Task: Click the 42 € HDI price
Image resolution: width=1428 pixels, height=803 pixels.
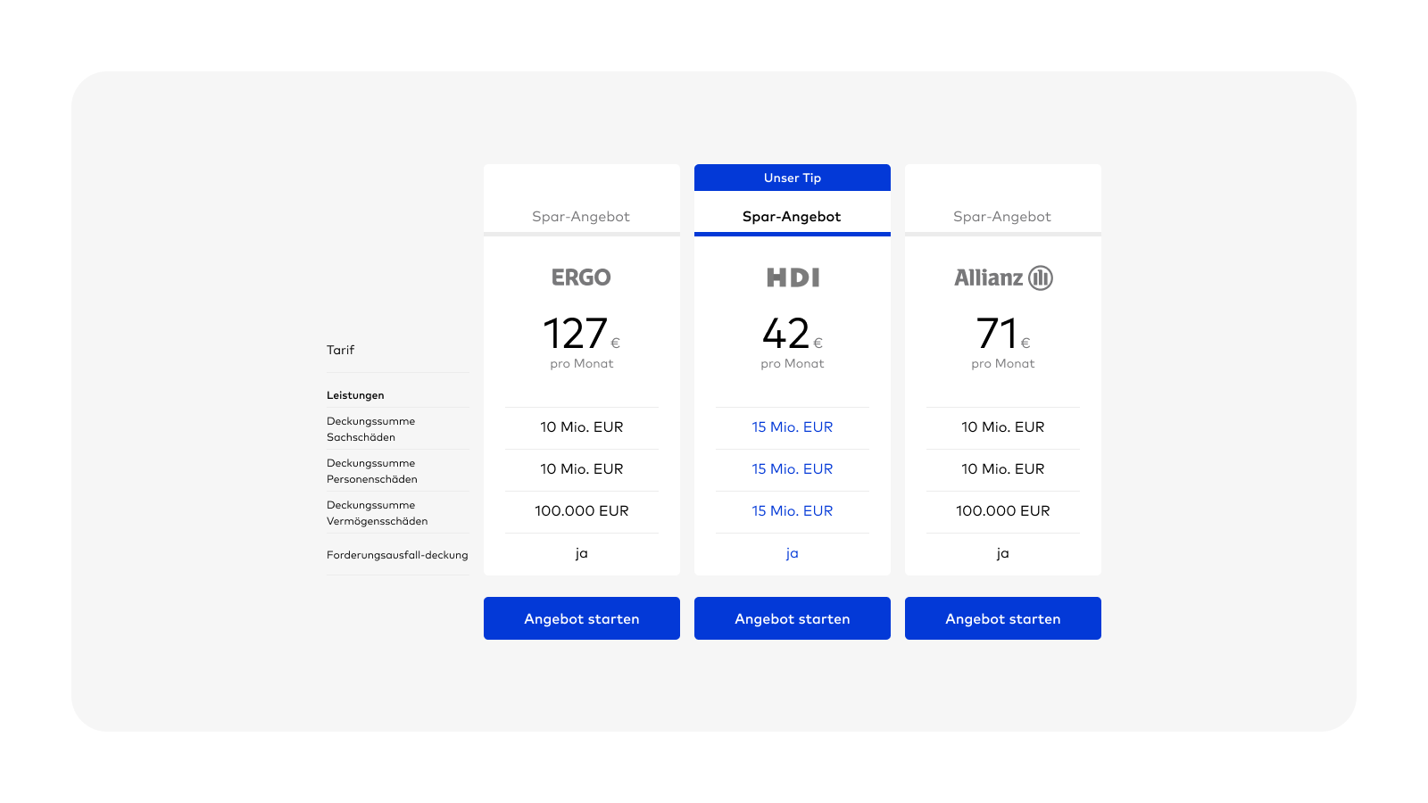Action: 793,334
